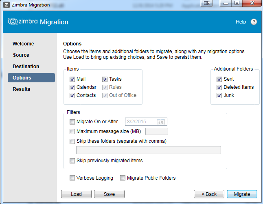
Task: Enable Migrate On or After filter
Action: pos(72,122)
